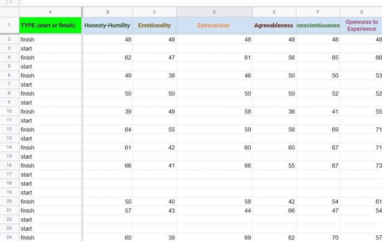This screenshot has height=241, width=382.
Task: Click Extraversion value 44 in row 21
Action: pos(214,210)
